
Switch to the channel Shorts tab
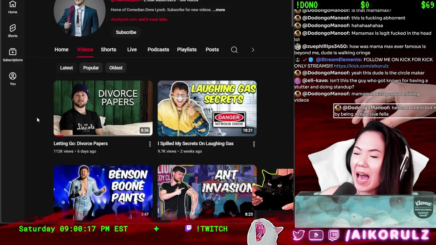[108, 50]
